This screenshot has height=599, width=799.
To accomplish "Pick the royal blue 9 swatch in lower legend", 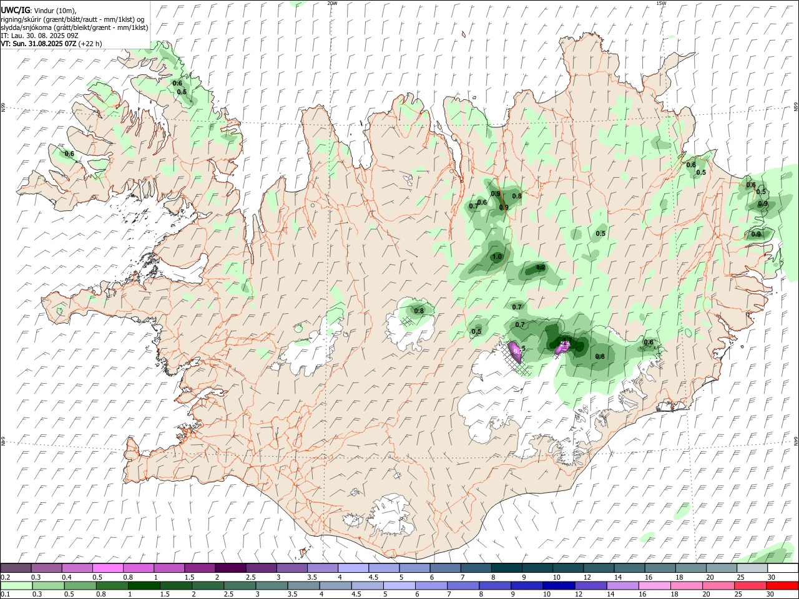I will [526, 585].
